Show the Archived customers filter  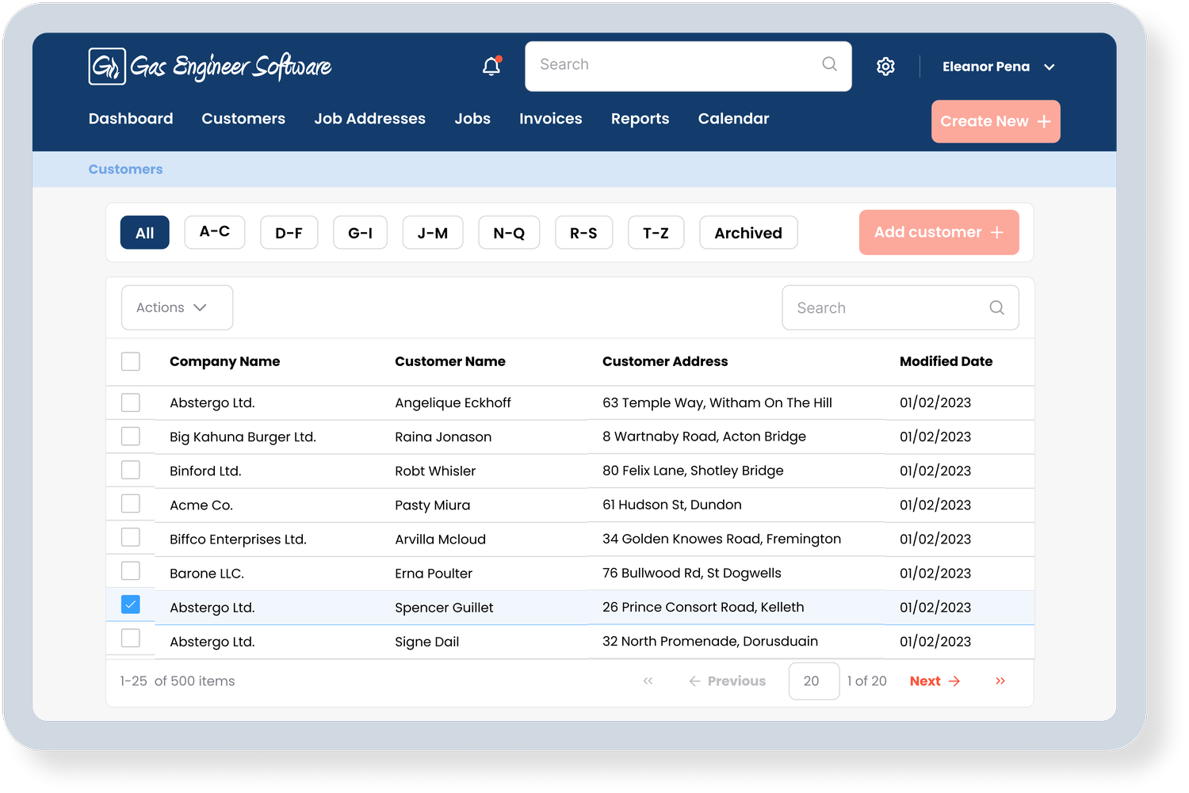[747, 233]
